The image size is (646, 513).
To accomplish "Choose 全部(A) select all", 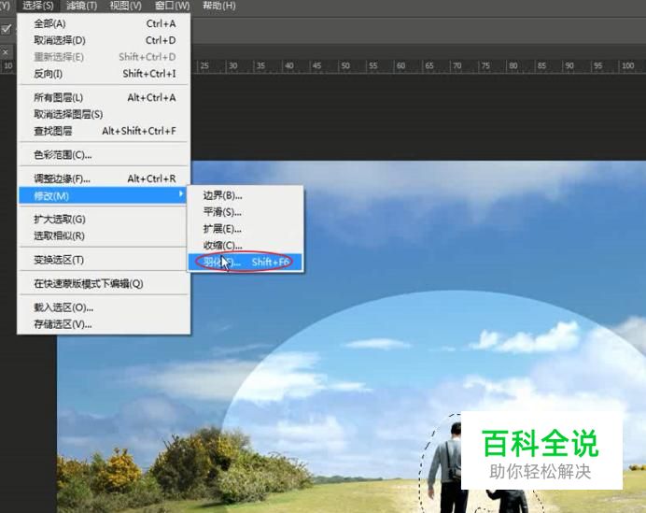I will point(104,23).
